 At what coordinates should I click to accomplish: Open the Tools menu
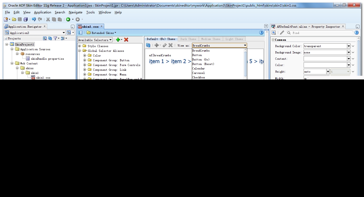91,12
